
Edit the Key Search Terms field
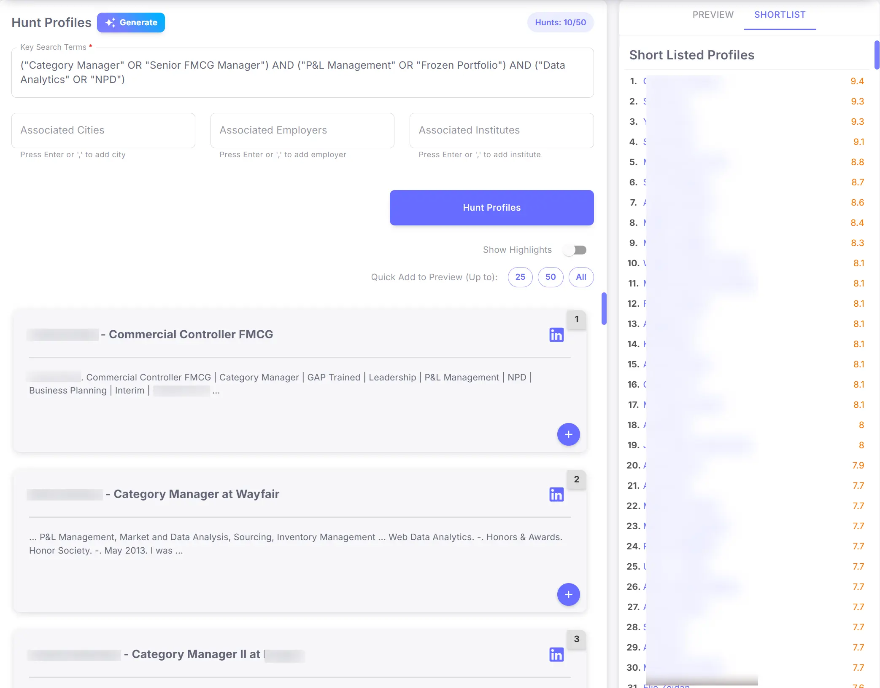coord(302,72)
